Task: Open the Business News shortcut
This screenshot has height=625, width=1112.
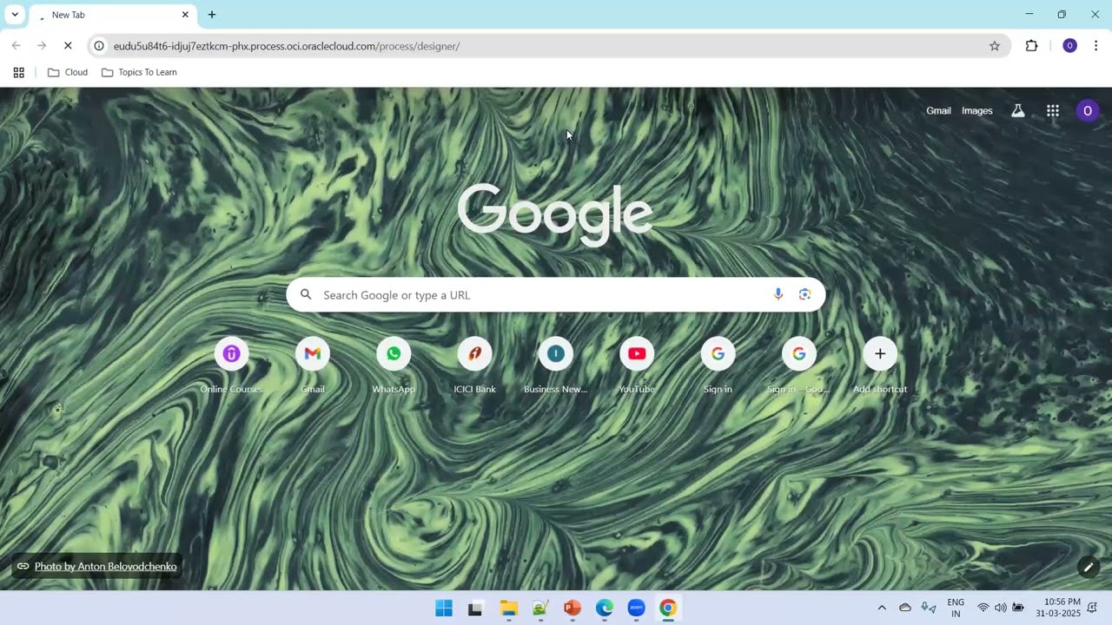Action: 556,366
